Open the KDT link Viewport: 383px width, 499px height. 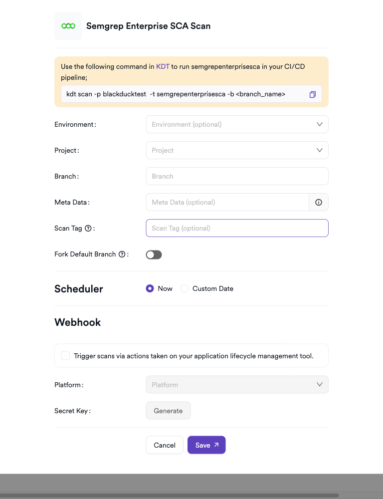pos(163,66)
